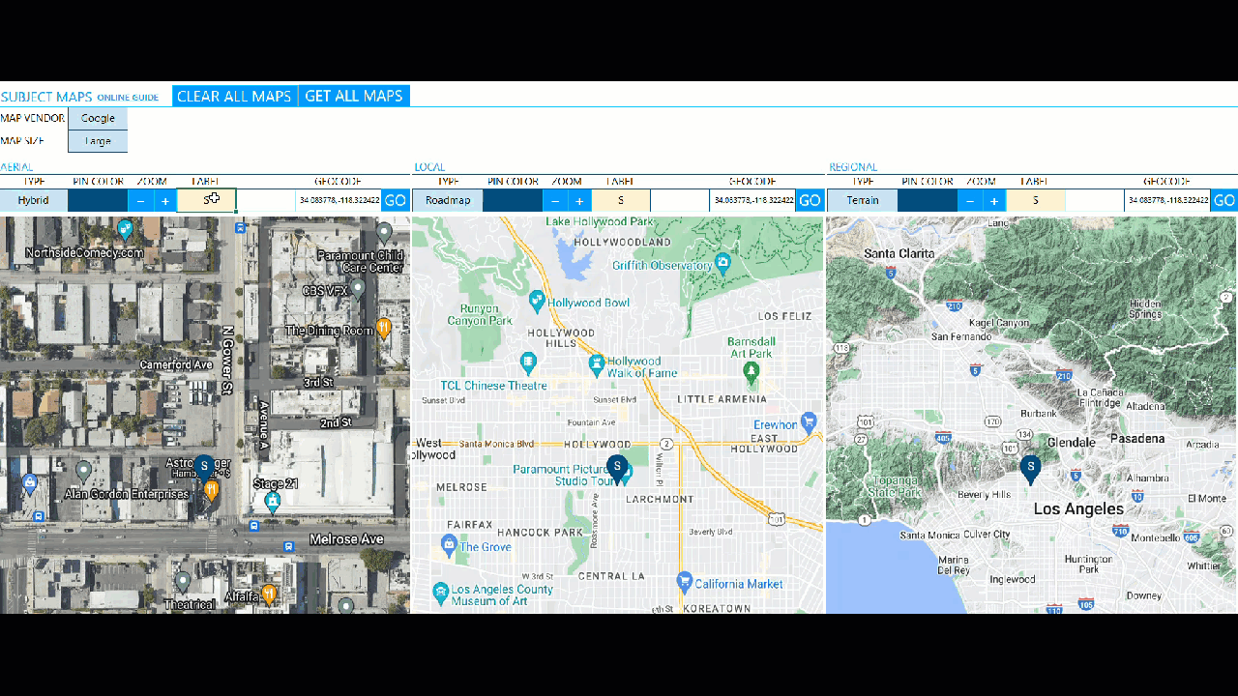Click GO for the Aerial map
Screen dimensions: 1238x696
tap(396, 201)
